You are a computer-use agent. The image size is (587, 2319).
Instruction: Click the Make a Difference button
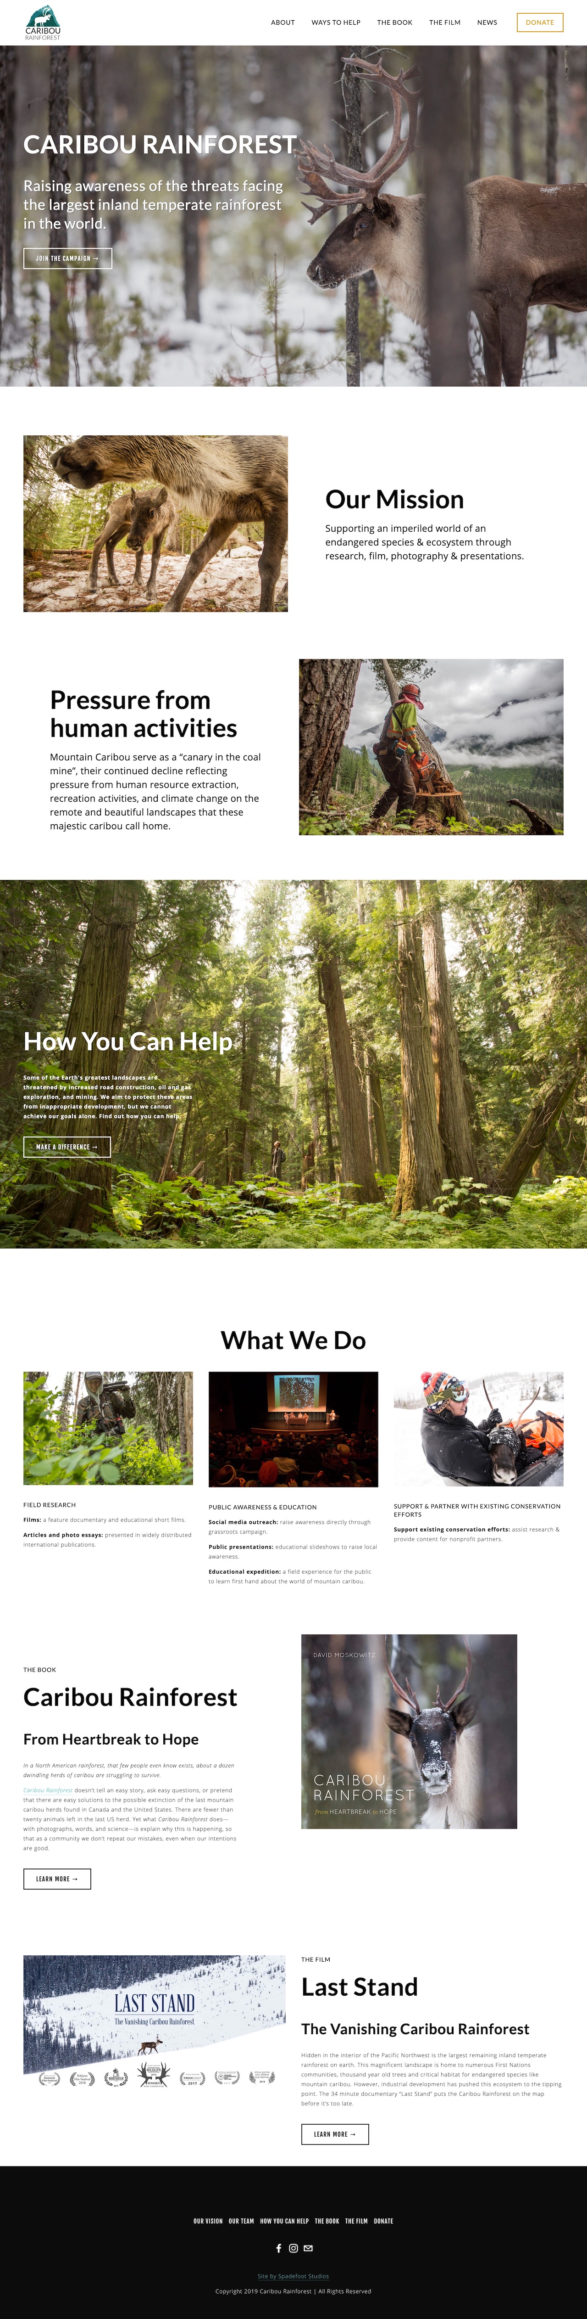(x=67, y=1147)
